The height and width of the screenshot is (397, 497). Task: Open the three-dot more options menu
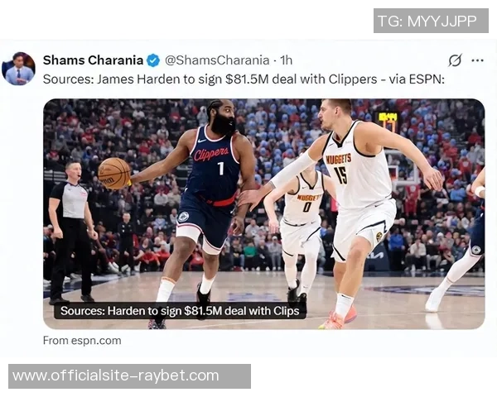[477, 60]
